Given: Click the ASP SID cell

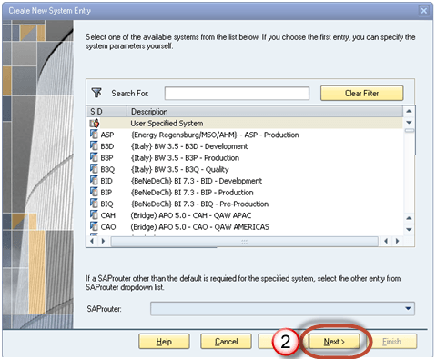Looking at the screenshot, I should click(x=107, y=135).
